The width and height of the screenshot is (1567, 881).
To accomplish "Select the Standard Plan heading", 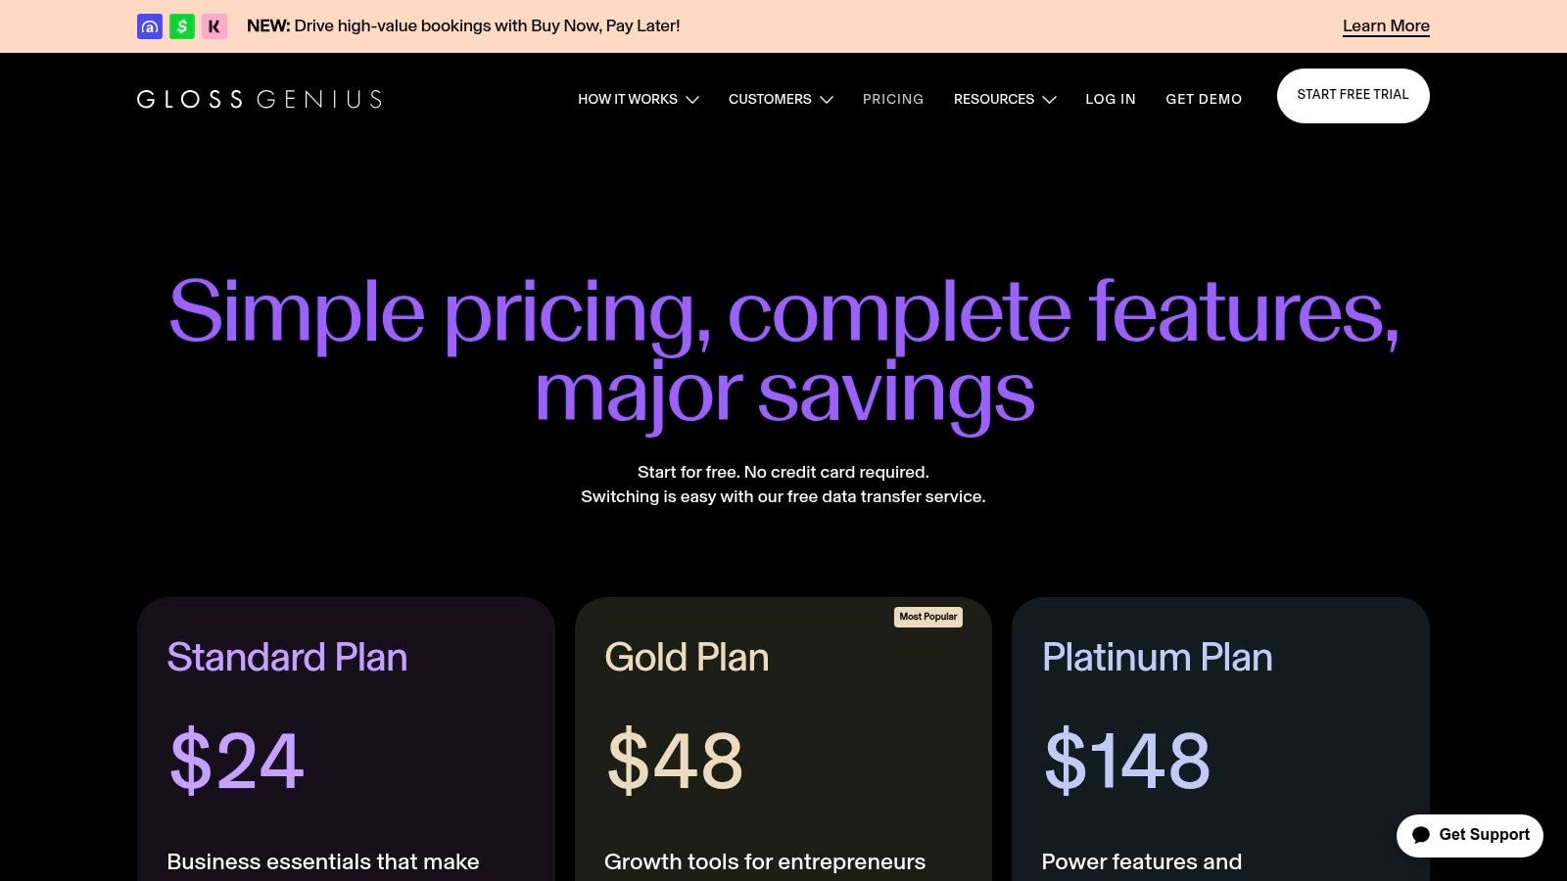I will 287,657.
